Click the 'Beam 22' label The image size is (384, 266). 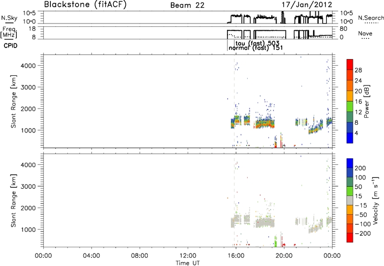point(187,5)
